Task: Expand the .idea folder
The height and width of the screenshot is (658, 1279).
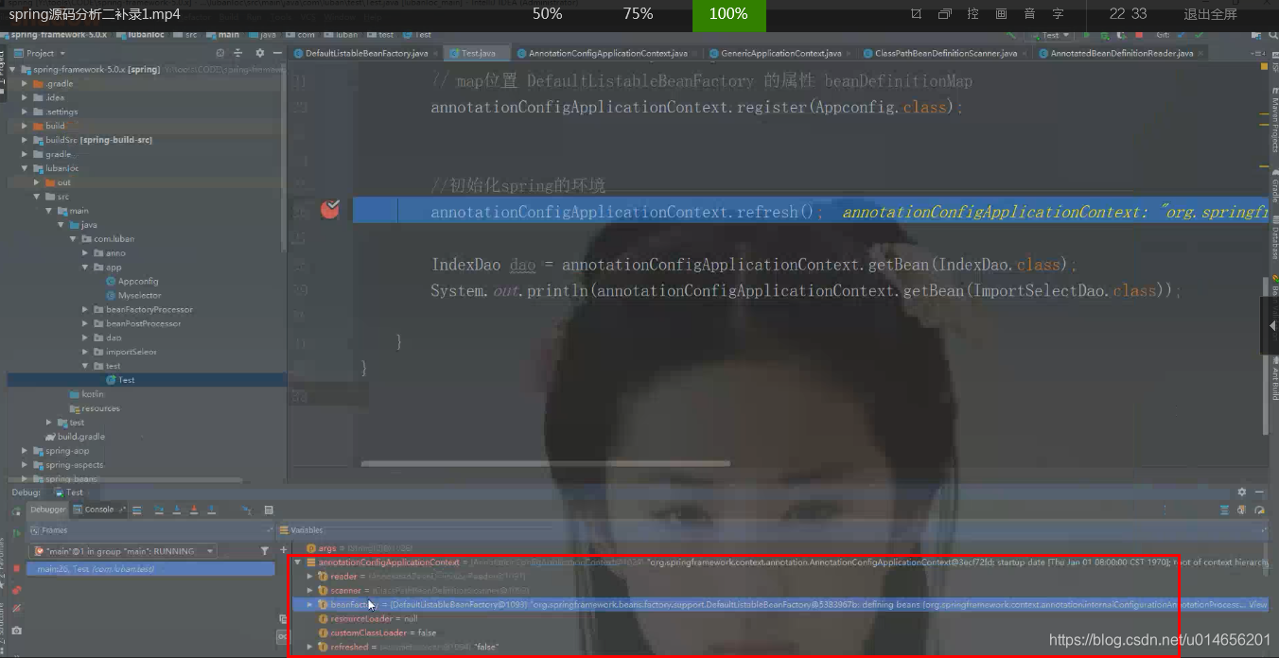Action: (x=26, y=97)
